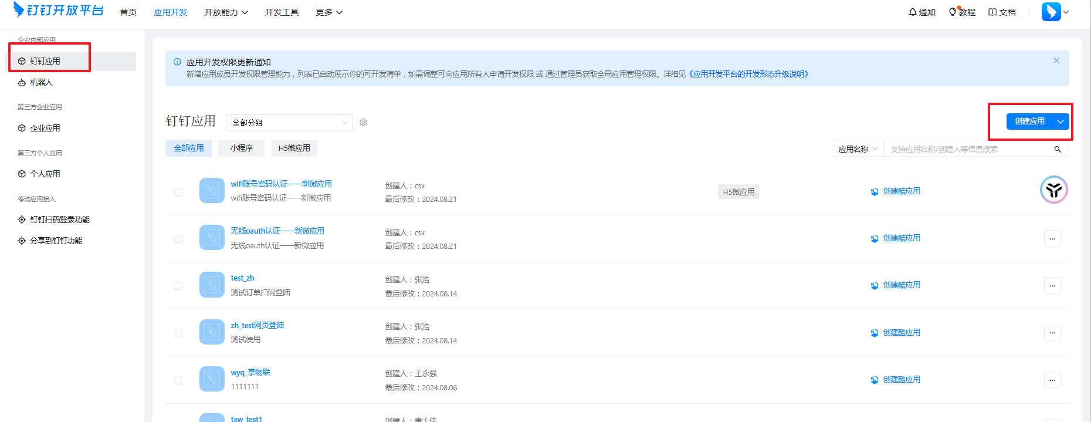Select 钉钉应用 in the sidebar

(70, 61)
